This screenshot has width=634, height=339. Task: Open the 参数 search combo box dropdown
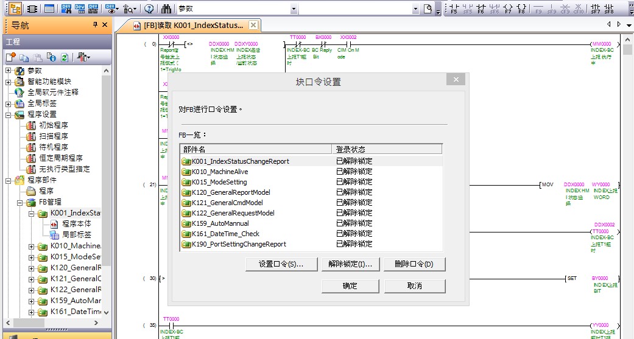[294, 9]
